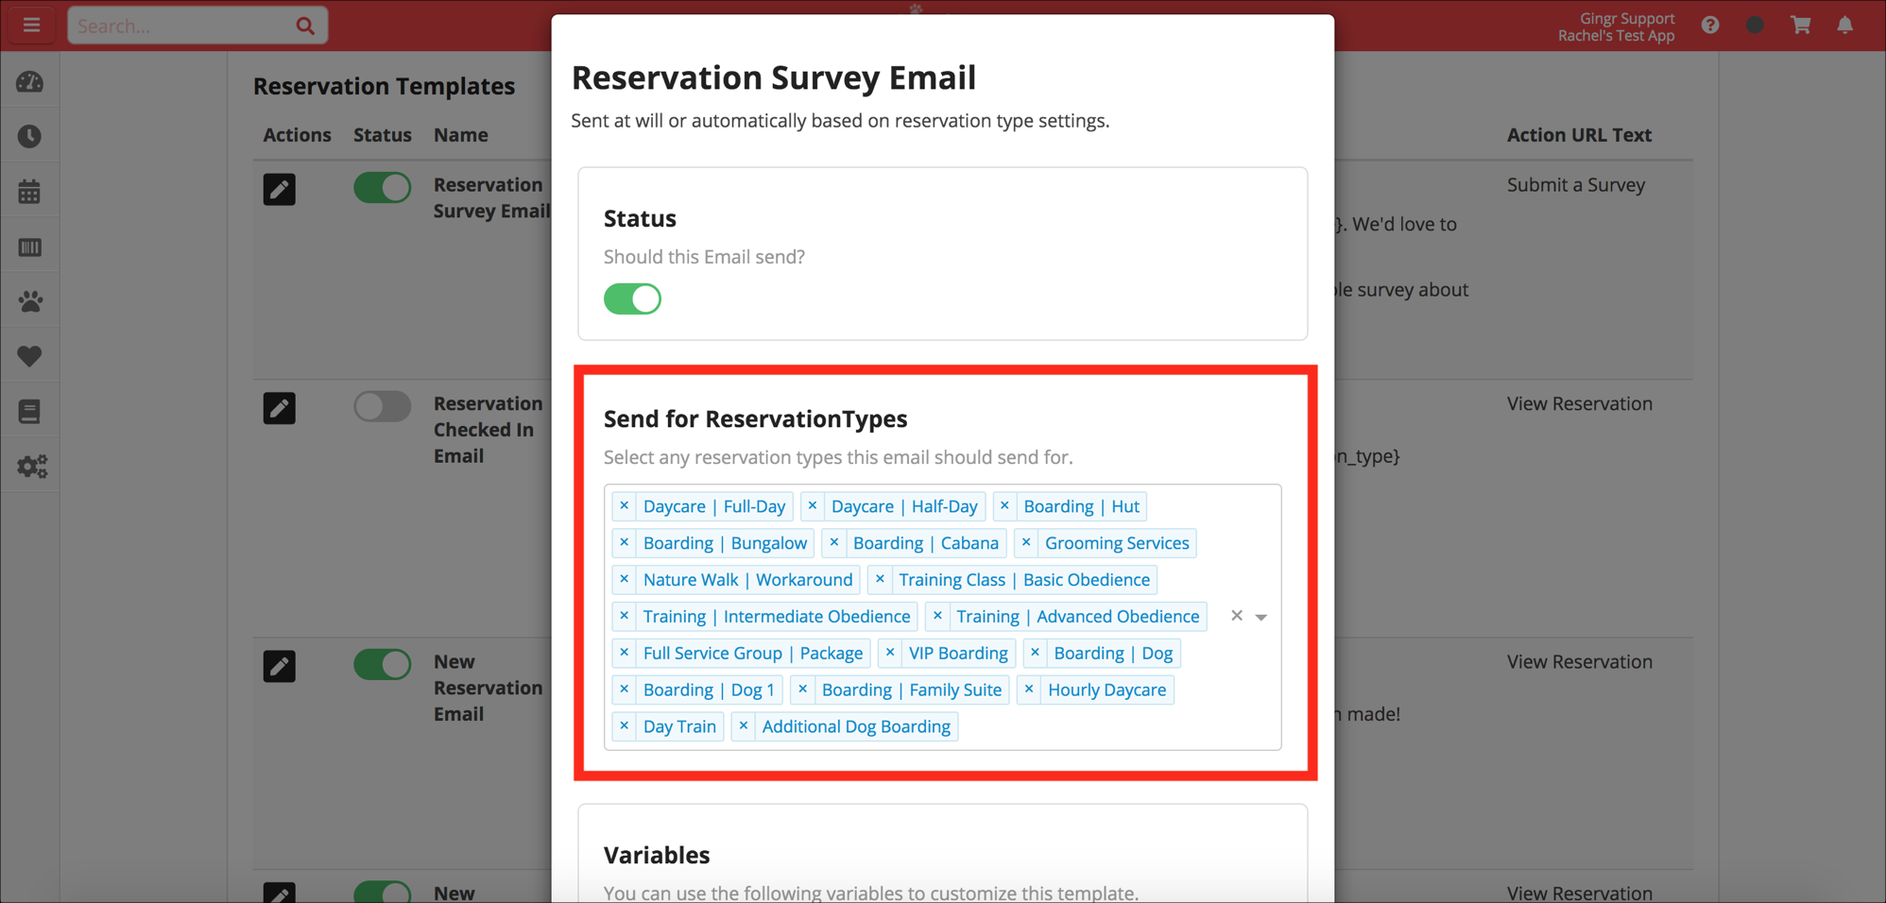This screenshot has width=1886, height=903.
Task: Click the Action URL Text column header
Action: coord(1579,135)
